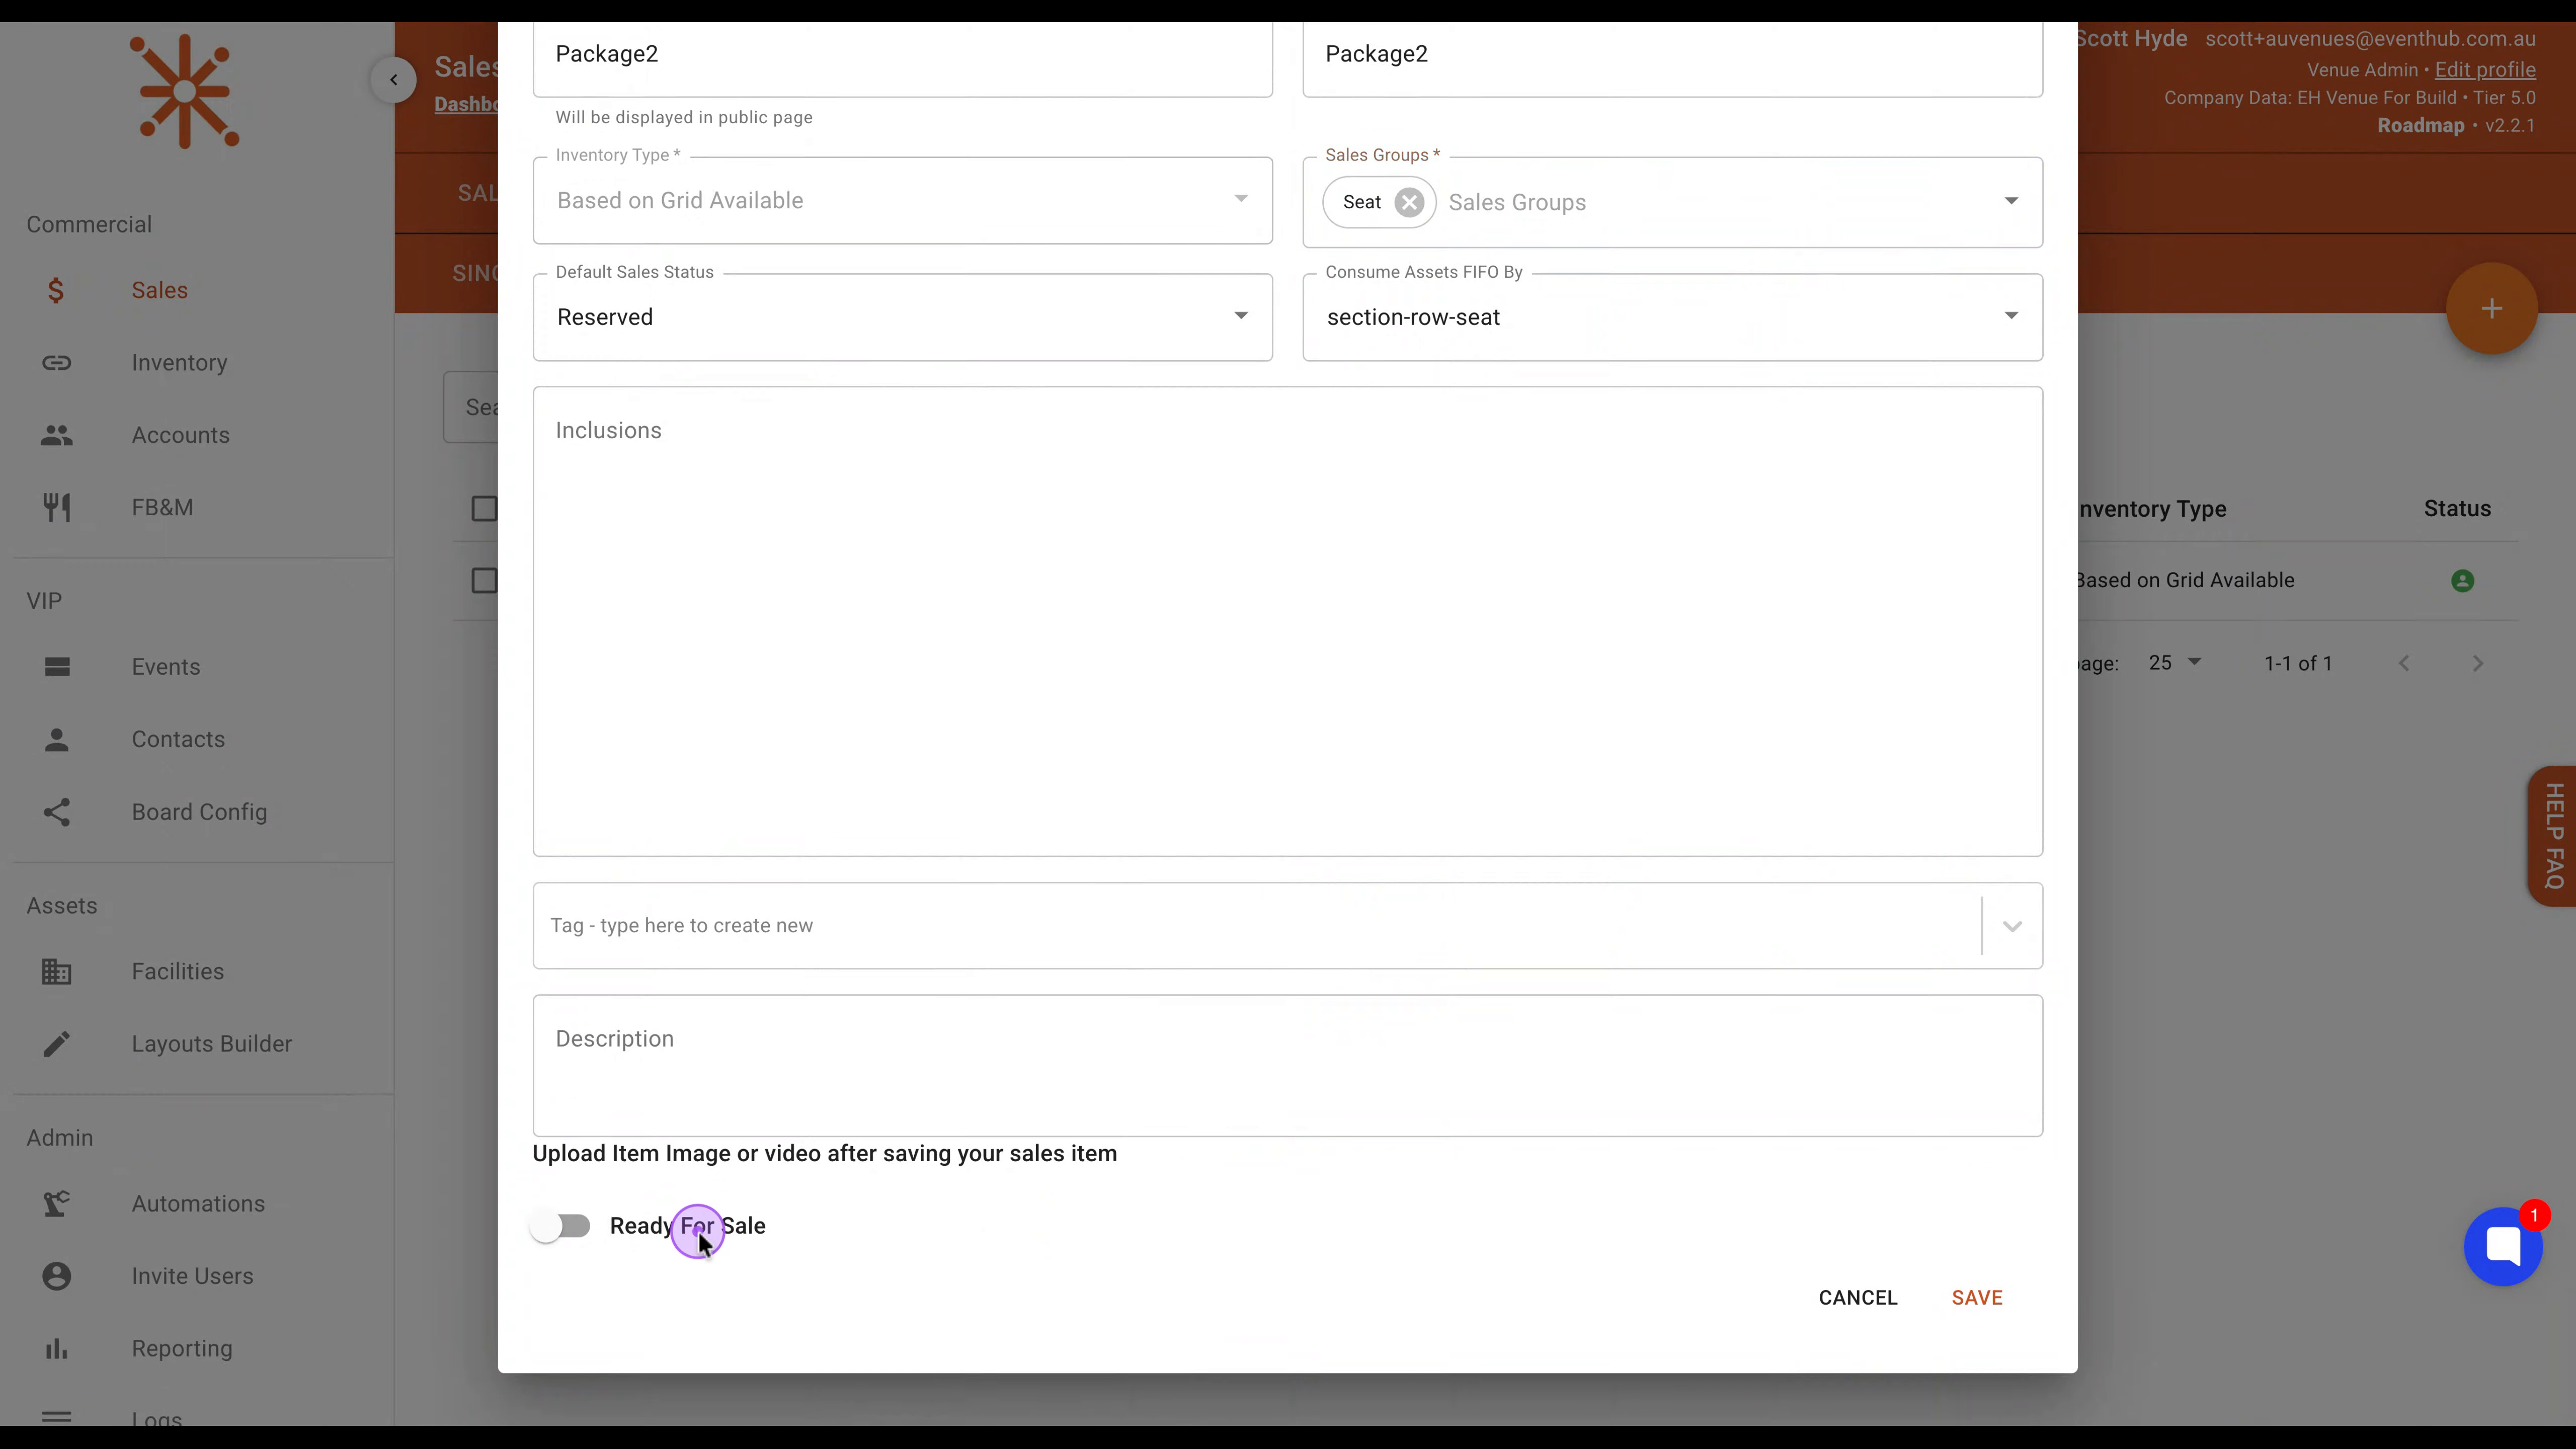Screen dimensions: 2576x1449
Task: Expand the Tag dropdown chevron
Action: click(x=2012, y=926)
